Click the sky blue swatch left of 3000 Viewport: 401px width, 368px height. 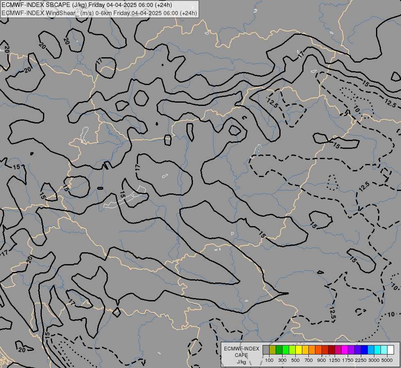(x=371, y=350)
